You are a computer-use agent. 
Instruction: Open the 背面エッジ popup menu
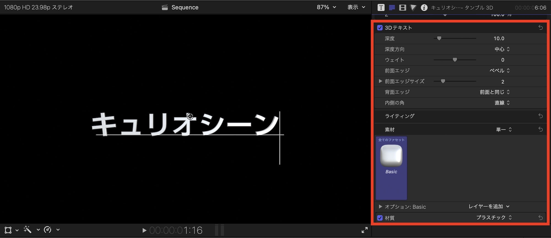click(x=495, y=92)
